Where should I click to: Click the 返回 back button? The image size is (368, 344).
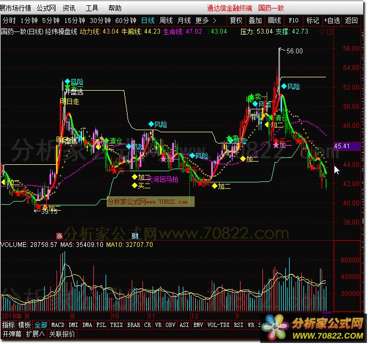click(x=351, y=21)
